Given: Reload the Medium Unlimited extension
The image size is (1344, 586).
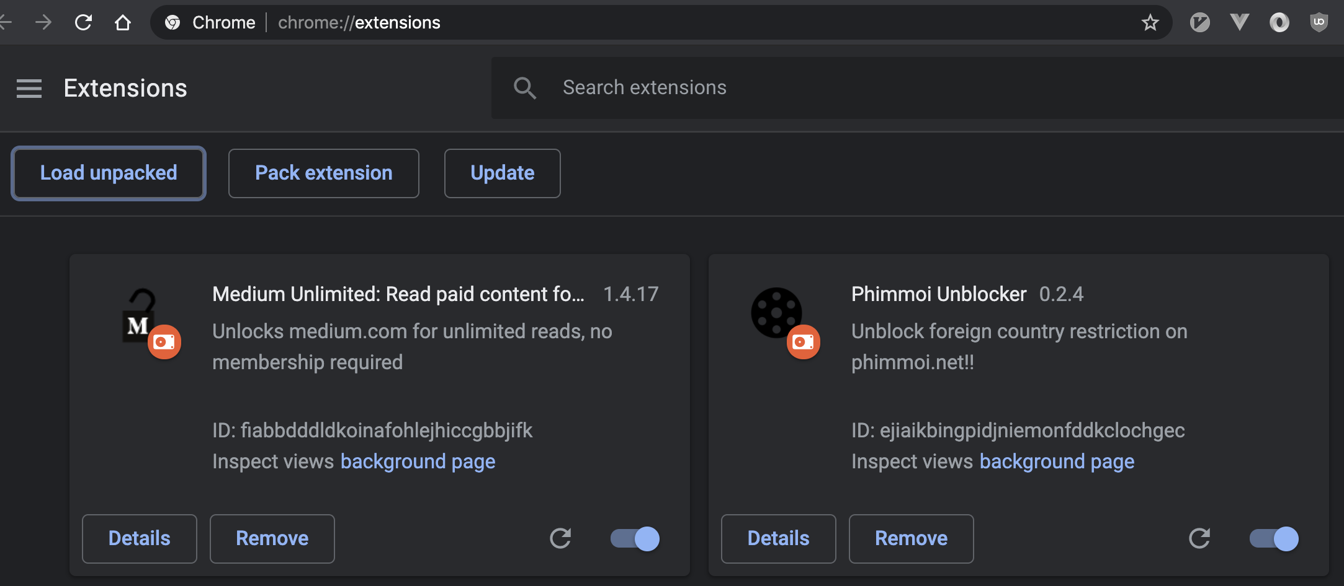Looking at the screenshot, I should [x=560, y=538].
